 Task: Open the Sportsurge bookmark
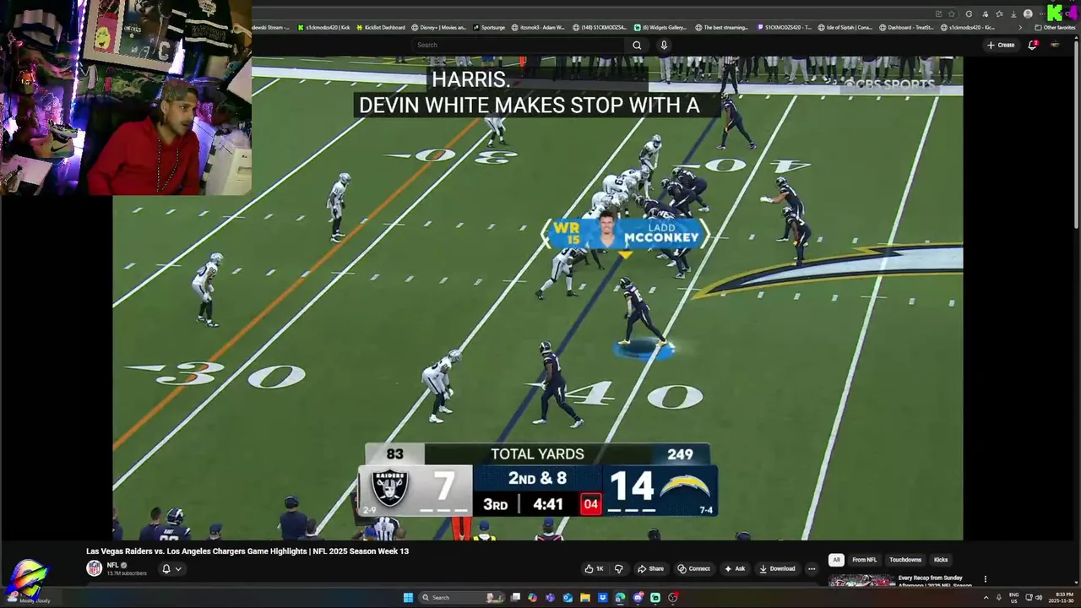489,27
